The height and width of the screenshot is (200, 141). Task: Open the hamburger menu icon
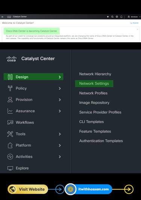(x=2, y=17)
